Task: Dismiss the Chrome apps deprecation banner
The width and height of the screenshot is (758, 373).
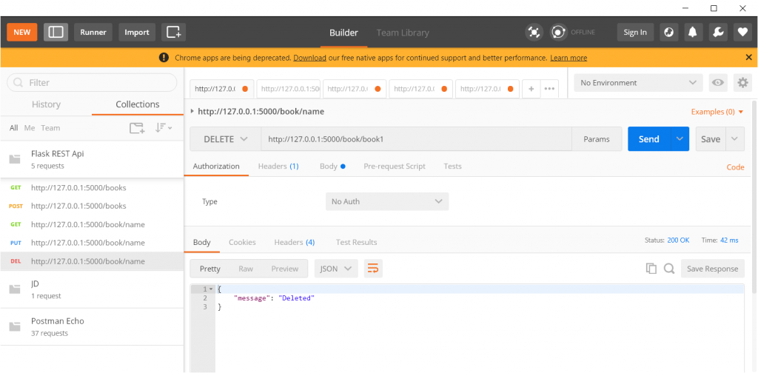Action: [748, 58]
